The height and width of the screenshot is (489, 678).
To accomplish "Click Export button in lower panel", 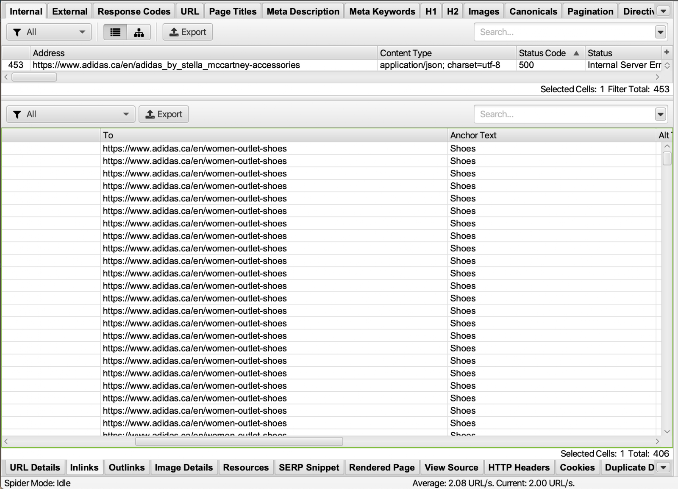I will (164, 114).
